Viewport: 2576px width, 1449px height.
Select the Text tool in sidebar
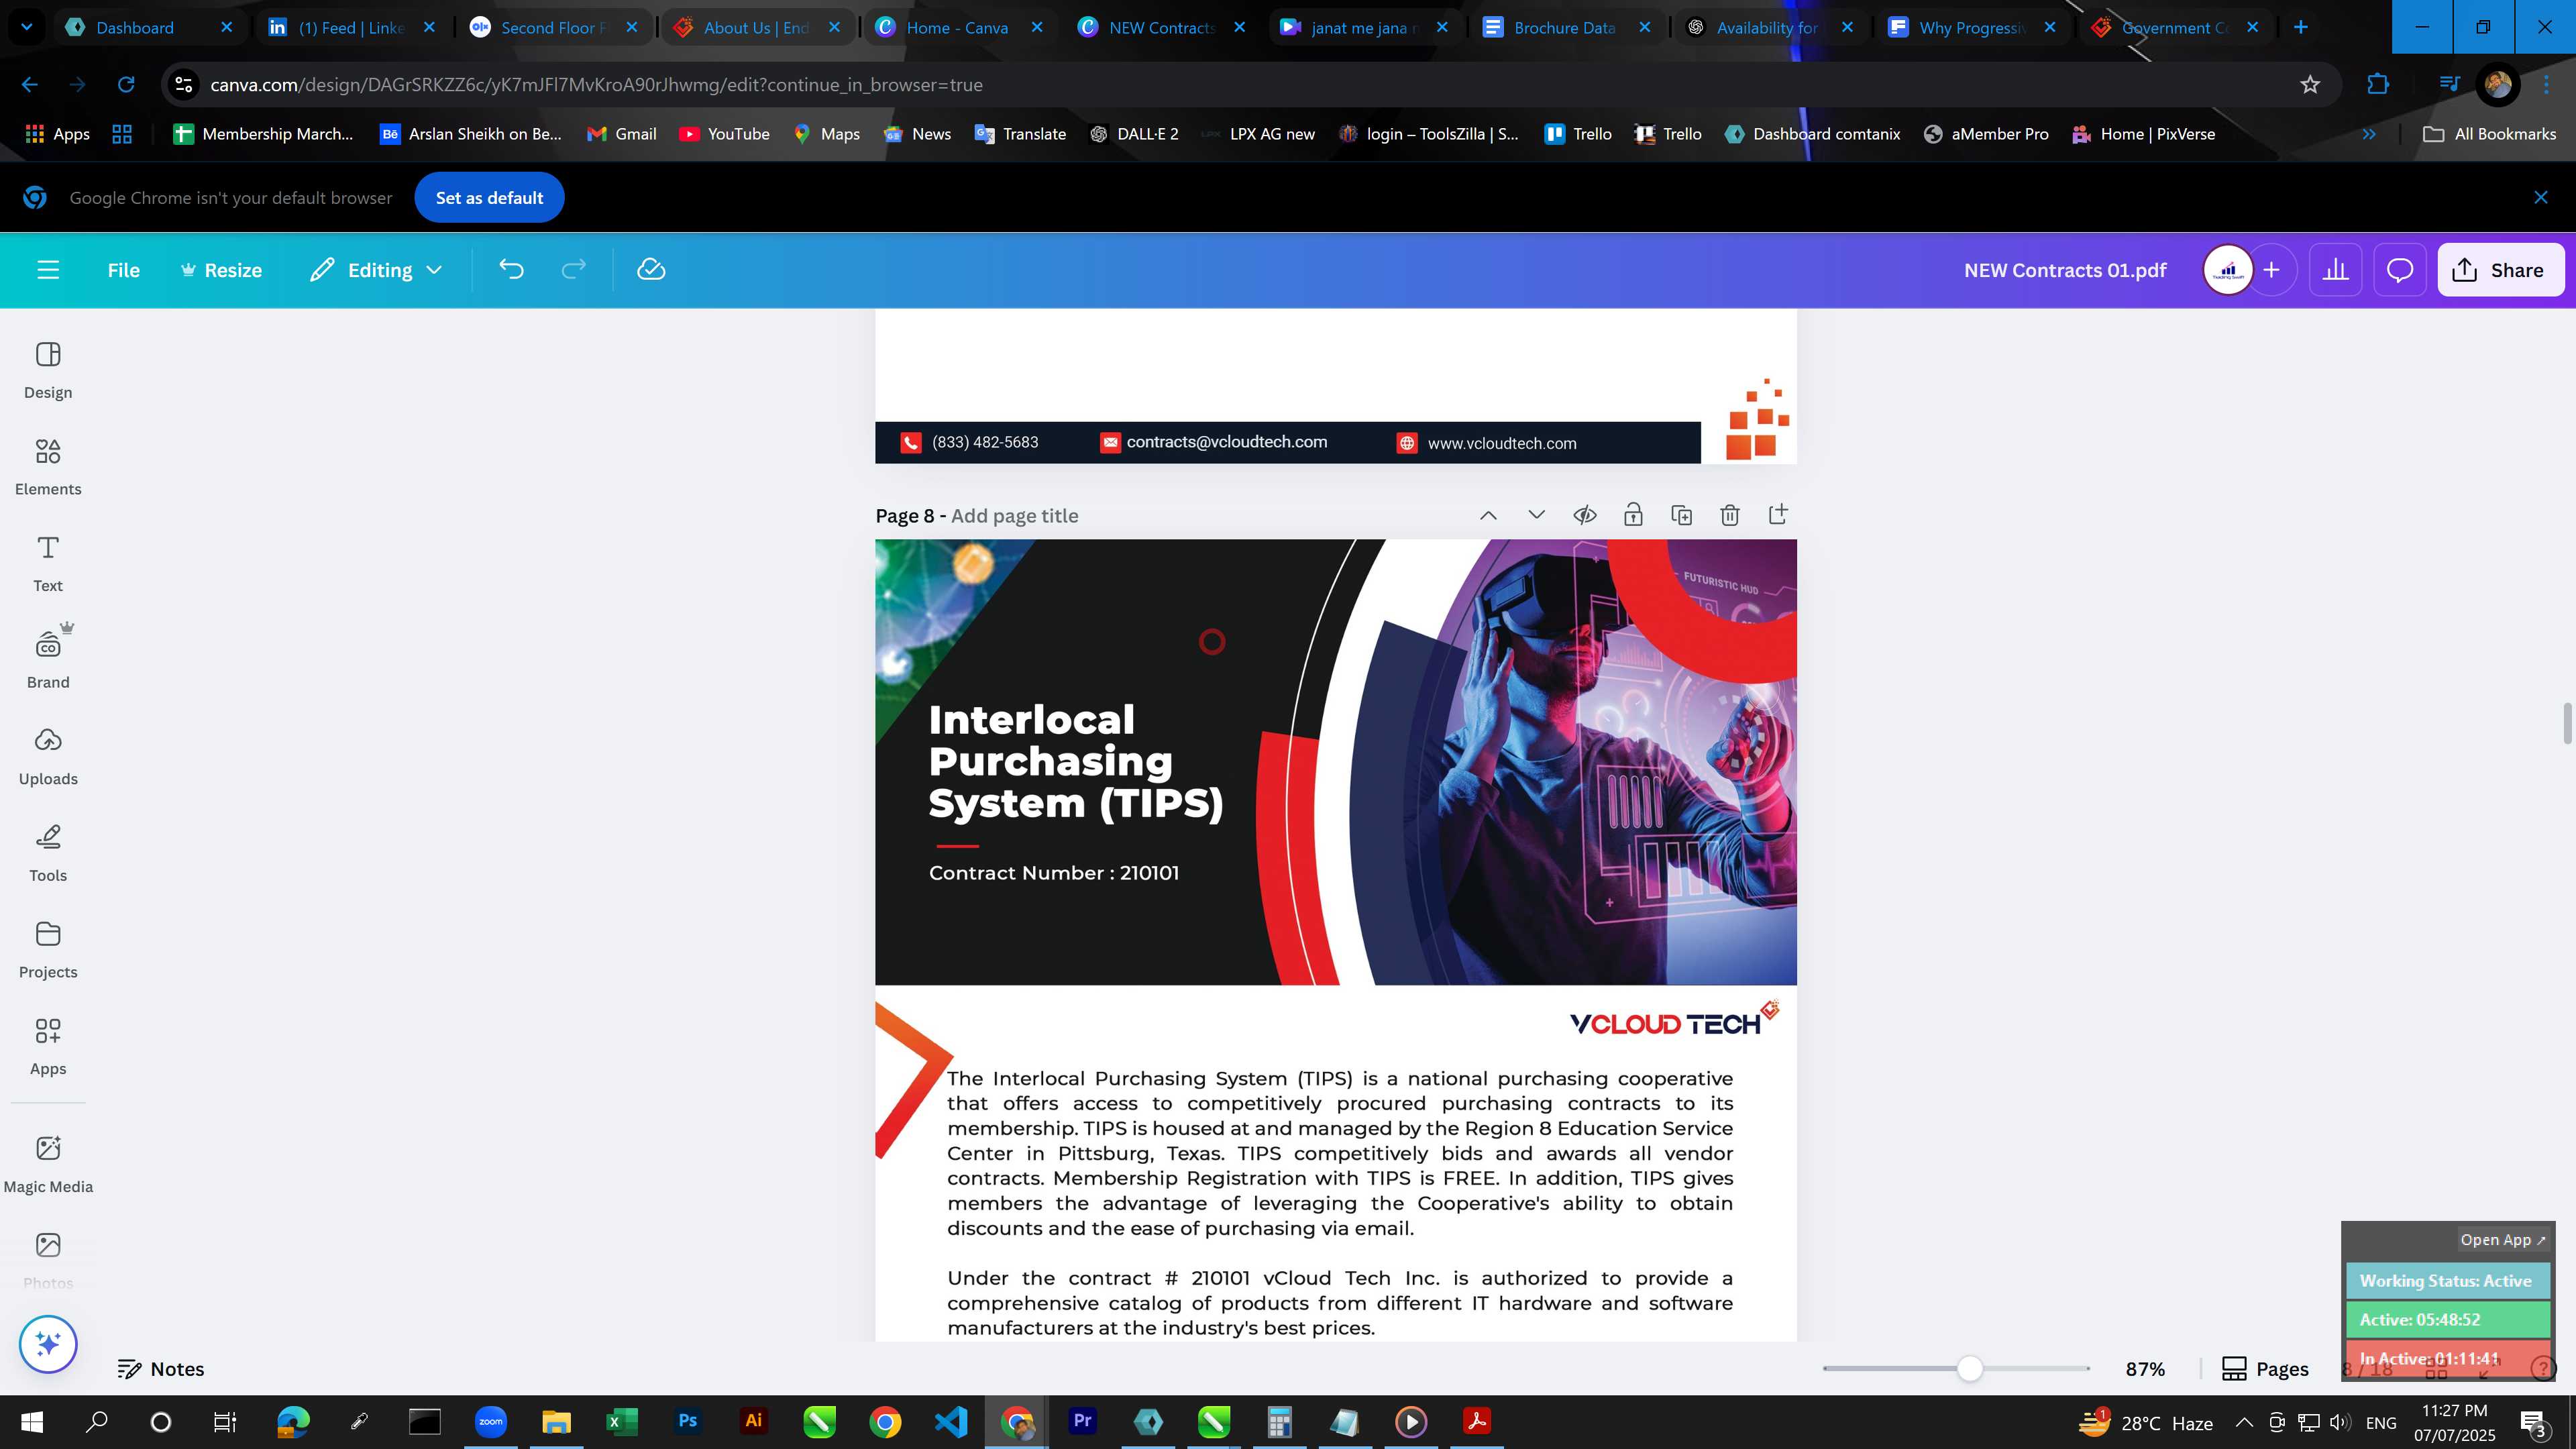click(x=48, y=564)
